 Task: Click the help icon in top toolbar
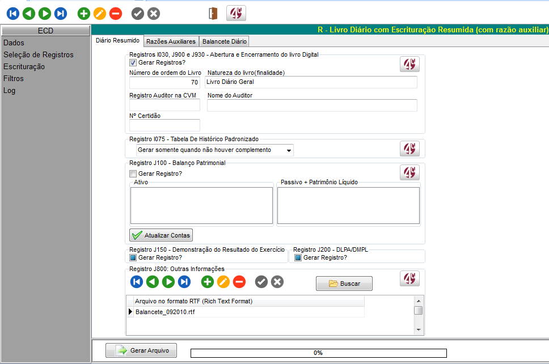pyautogui.click(x=236, y=13)
